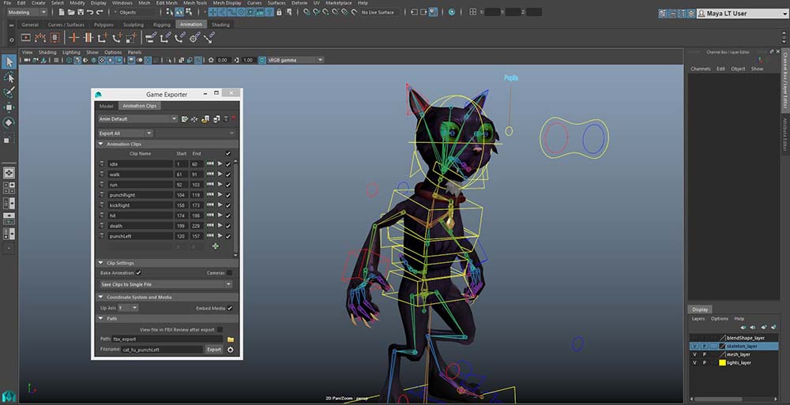Toggle visibility of mesh_layer
Viewport: 790px width, 405px height.
click(694, 354)
